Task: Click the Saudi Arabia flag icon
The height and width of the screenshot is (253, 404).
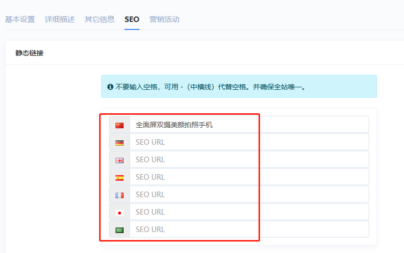Action: pos(120,230)
